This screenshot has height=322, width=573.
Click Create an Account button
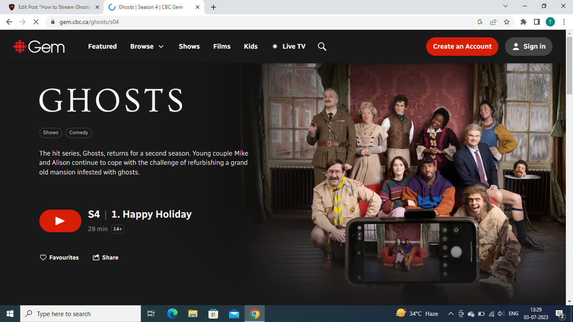(462, 47)
